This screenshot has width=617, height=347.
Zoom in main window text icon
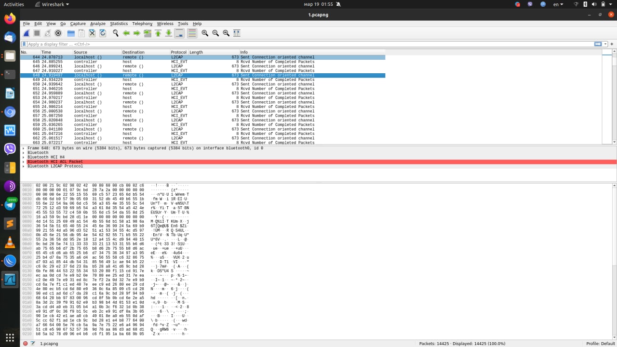click(205, 33)
